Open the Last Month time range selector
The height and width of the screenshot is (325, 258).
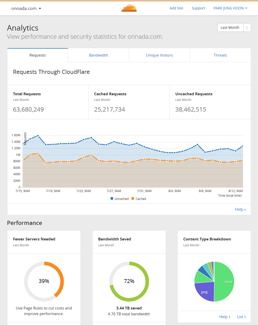click(x=230, y=28)
